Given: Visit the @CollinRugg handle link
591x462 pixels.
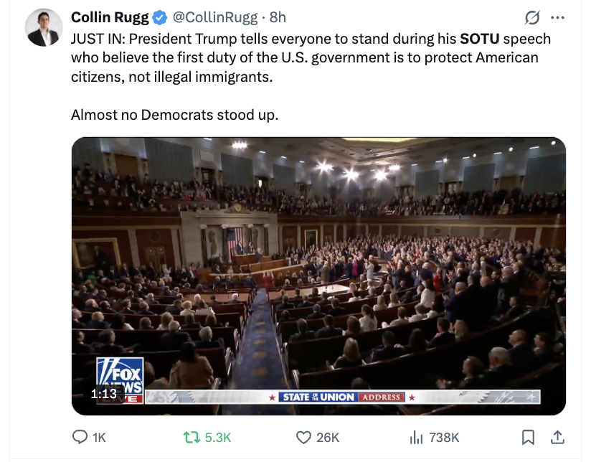Looking at the screenshot, I should coord(215,17).
